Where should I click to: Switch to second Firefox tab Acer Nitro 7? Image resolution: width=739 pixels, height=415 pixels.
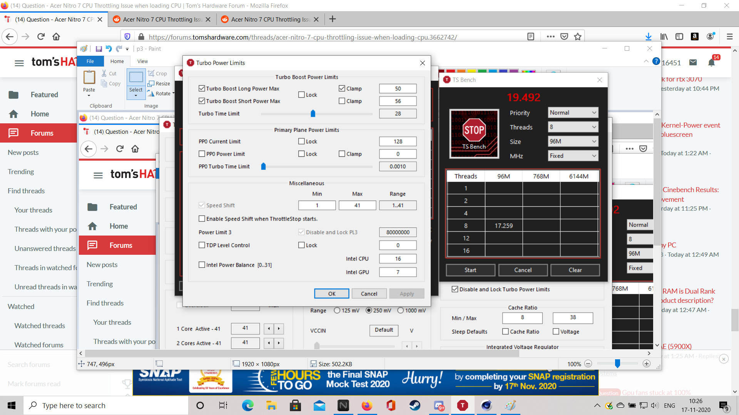162,19
